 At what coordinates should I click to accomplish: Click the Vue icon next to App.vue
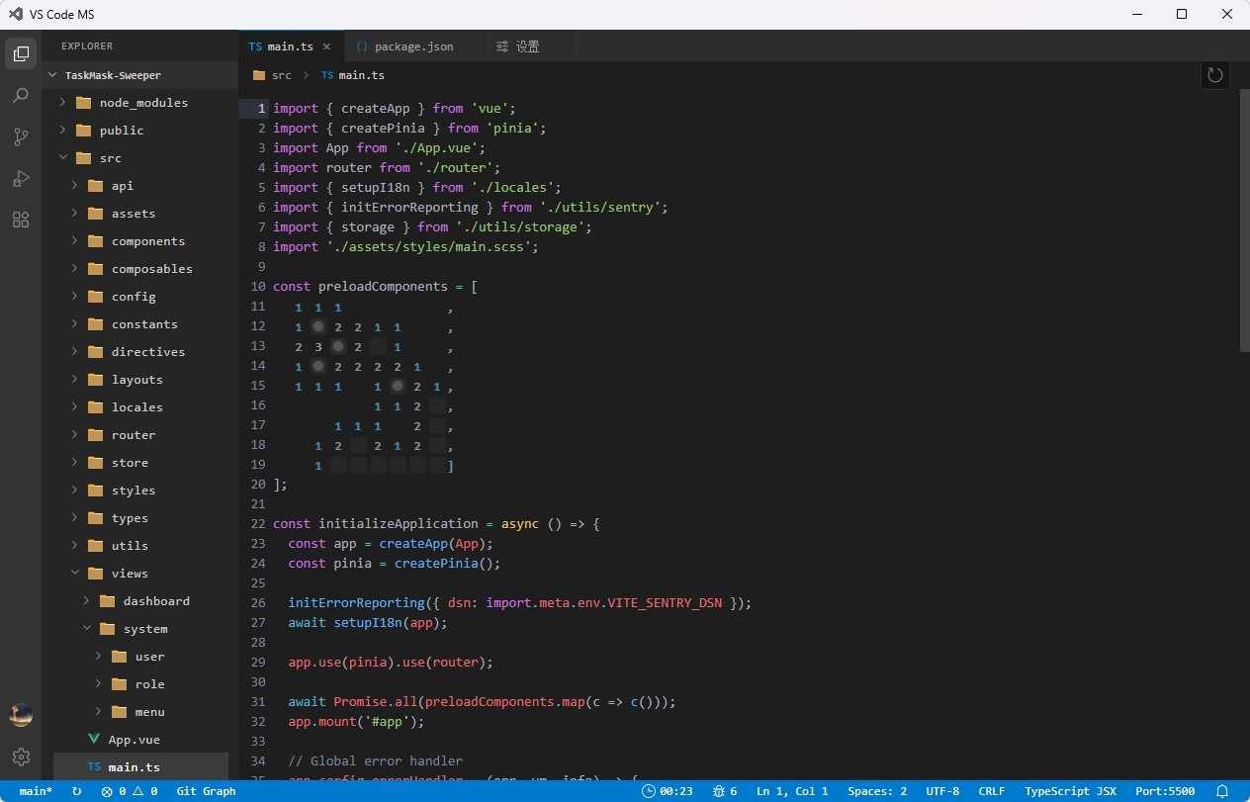(94, 740)
